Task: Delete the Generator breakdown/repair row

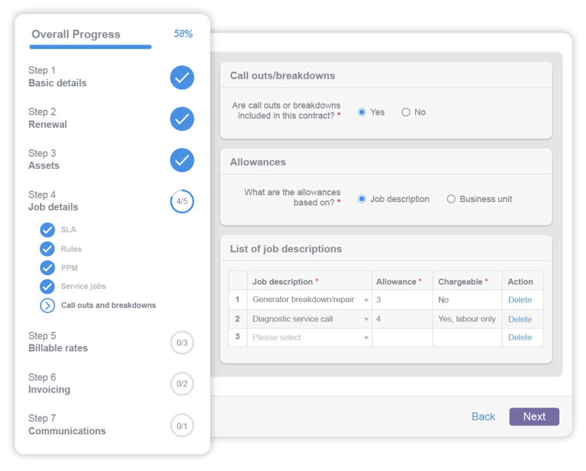Action: pyautogui.click(x=520, y=300)
